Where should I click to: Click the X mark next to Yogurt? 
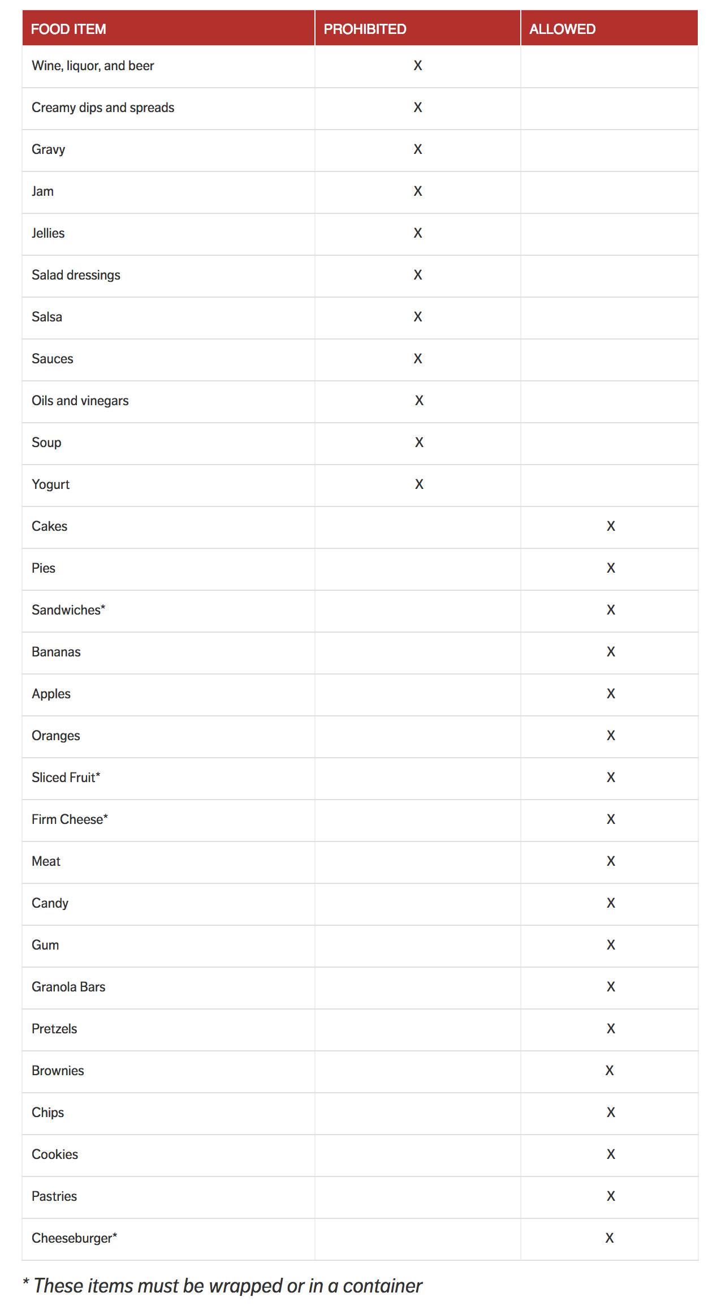click(x=419, y=484)
